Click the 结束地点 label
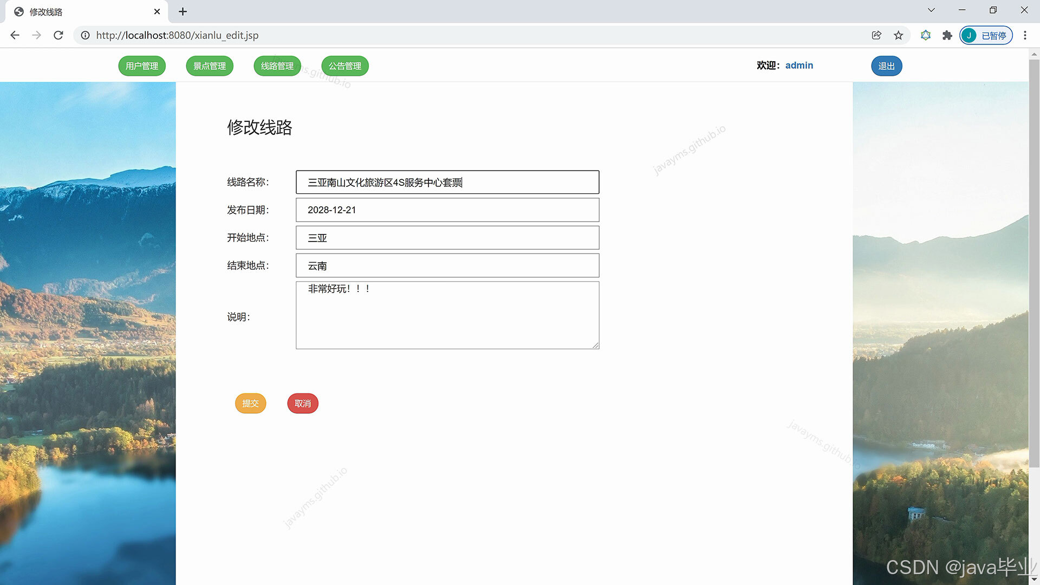Image resolution: width=1040 pixels, height=585 pixels. pos(248,265)
